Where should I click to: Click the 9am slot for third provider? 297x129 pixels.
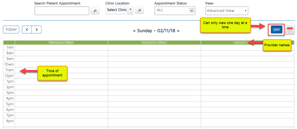point(248,59)
